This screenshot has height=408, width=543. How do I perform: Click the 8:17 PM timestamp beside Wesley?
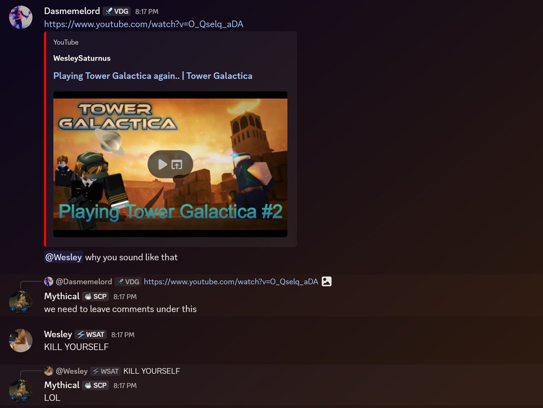pyautogui.click(x=123, y=335)
